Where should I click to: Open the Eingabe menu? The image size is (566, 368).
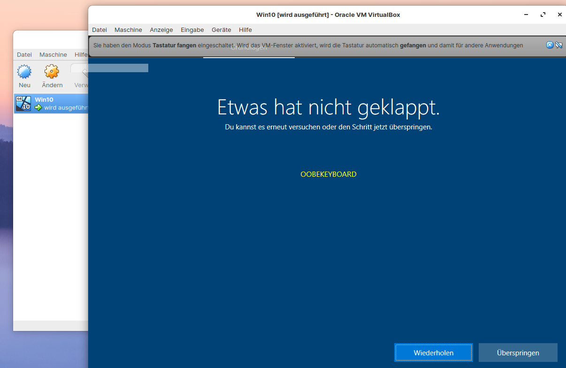[192, 30]
